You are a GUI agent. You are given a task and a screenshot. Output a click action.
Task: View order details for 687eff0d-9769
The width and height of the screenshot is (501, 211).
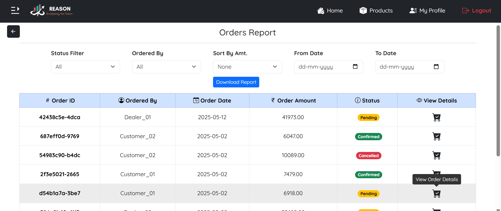coord(436,136)
